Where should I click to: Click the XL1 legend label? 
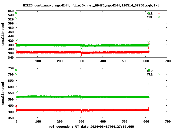150,13
